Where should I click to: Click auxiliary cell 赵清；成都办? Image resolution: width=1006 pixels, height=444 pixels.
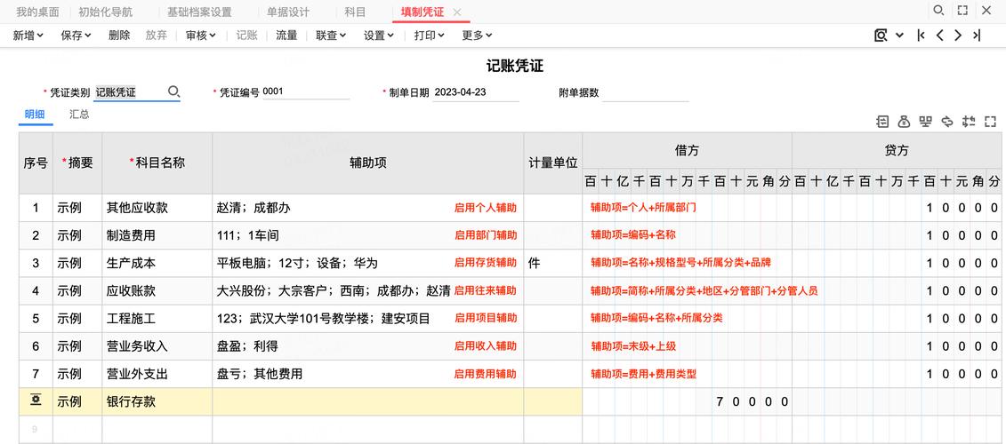click(368, 208)
